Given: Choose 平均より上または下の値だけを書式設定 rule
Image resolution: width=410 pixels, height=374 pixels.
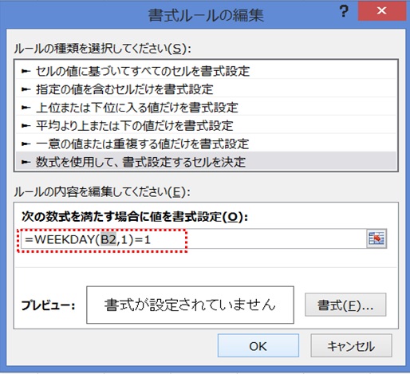Looking at the screenshot, I should coord(206,125).
